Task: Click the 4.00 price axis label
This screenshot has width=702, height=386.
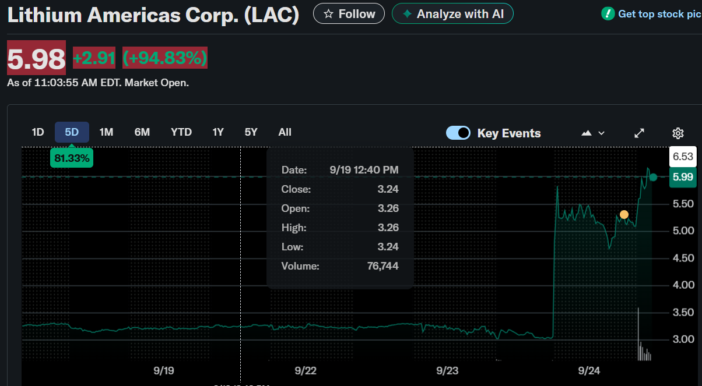Action: [x=683, y=285]
